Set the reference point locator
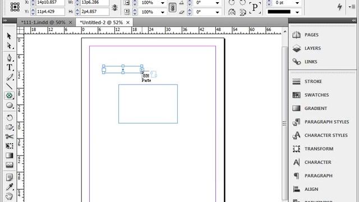Screen dimensions: 359x202 (x=15, y=7)
